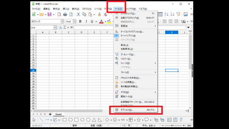This screenshot has width=229, height=129.
Task: Choose ソルバー menu entry
Action: coord(135,59)
